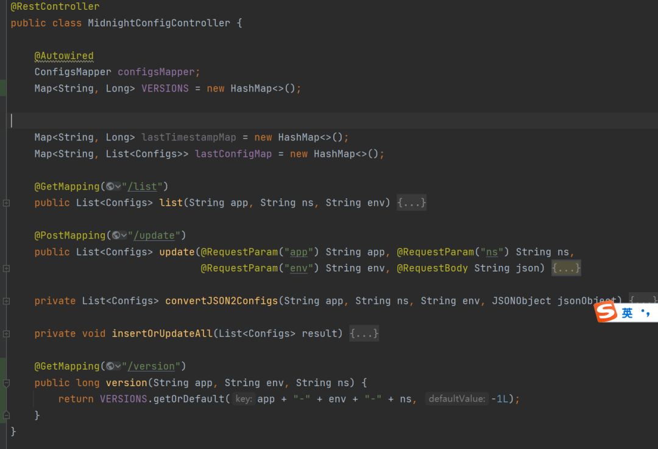Click the getOrDefault method call
The height and width of the screenshot is (449, 658).
pyautogui.click(x=189, y=399)
